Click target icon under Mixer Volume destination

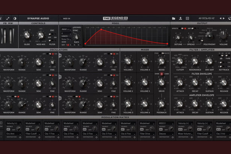click(192, 137)
